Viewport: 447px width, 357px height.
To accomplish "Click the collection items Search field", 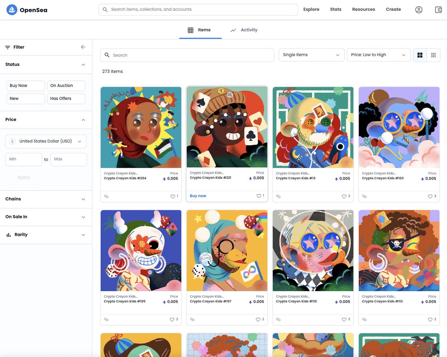I will [187, 55].
